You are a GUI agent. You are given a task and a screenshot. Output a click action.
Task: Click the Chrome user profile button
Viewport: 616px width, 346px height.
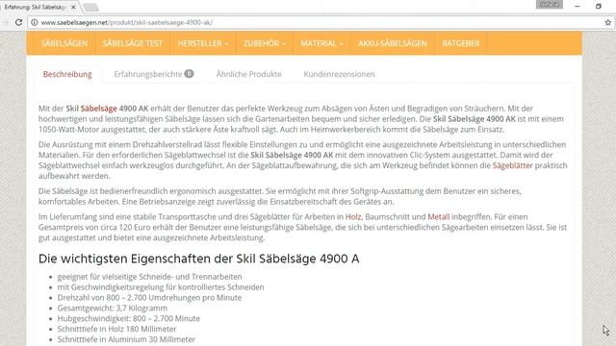click(550, 4)
